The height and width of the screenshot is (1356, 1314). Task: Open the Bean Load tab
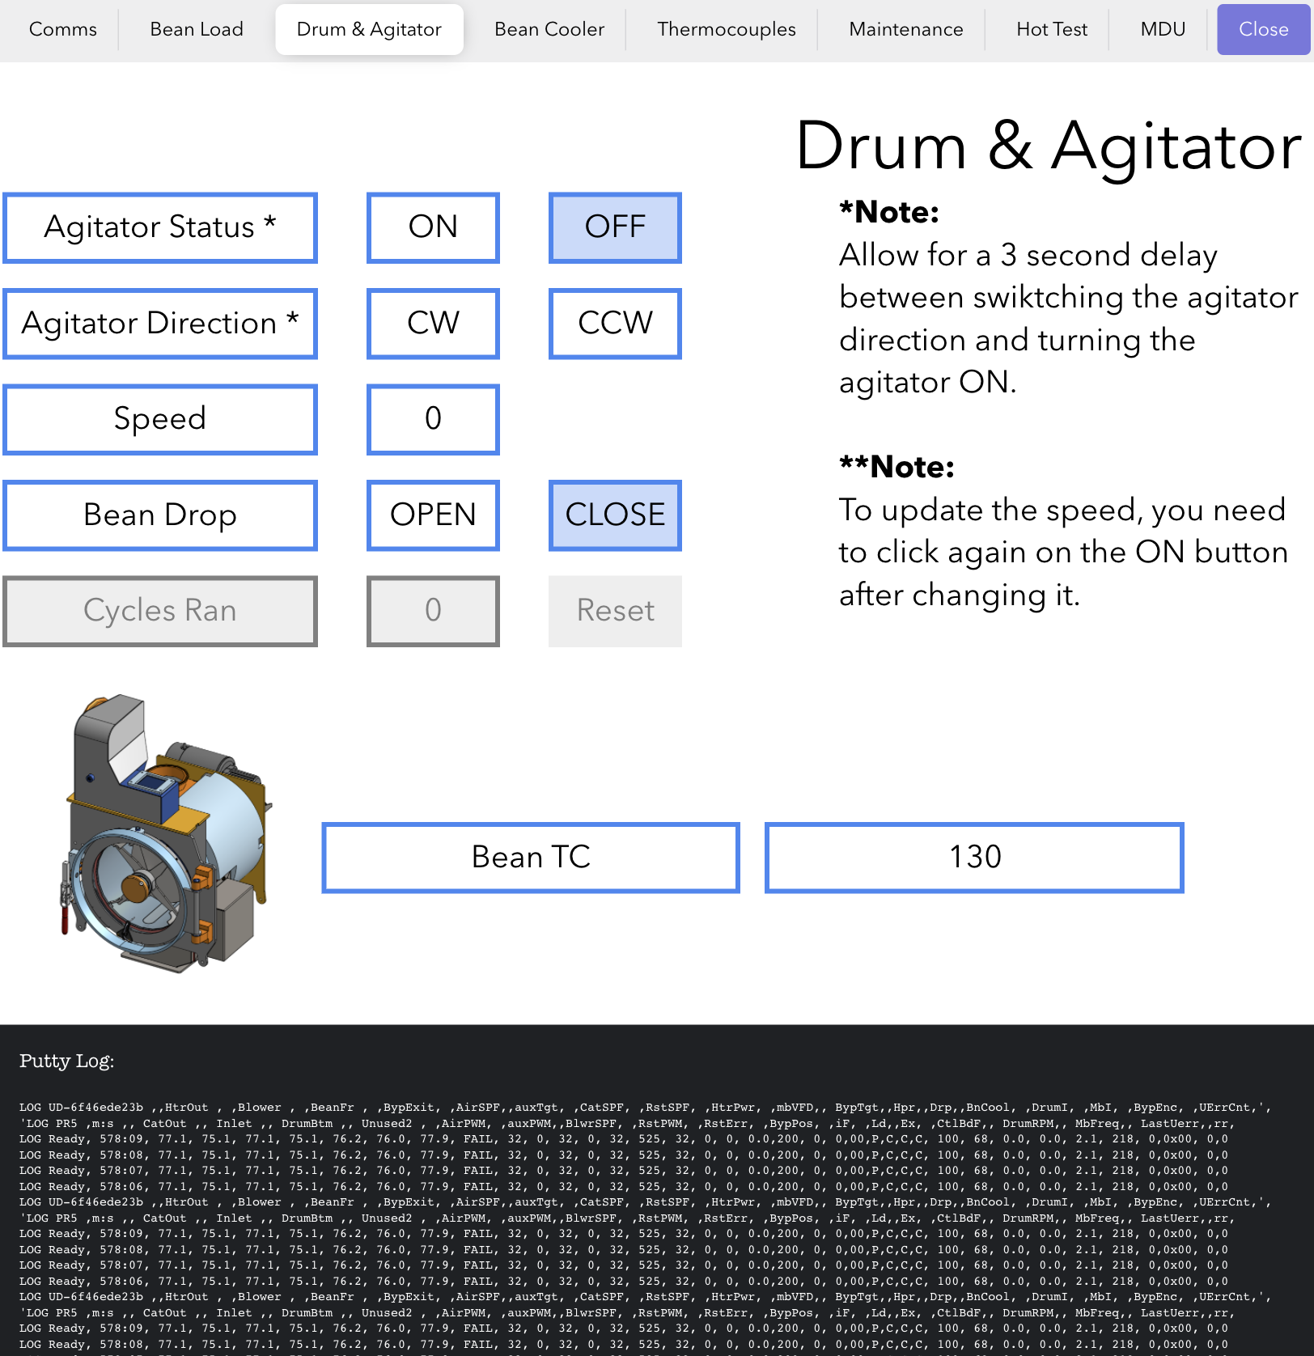(197, 29)
